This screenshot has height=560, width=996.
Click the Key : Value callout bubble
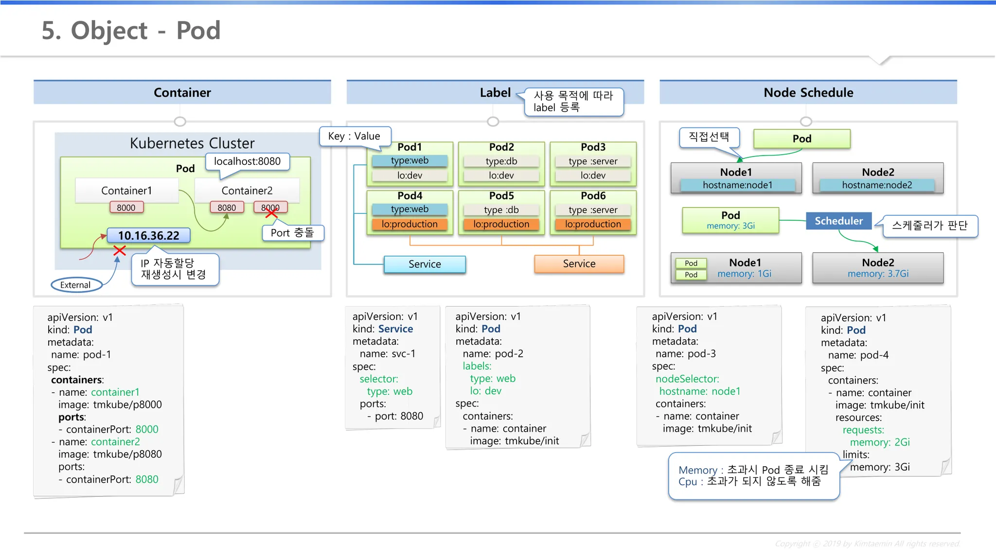tap(355, 136)
